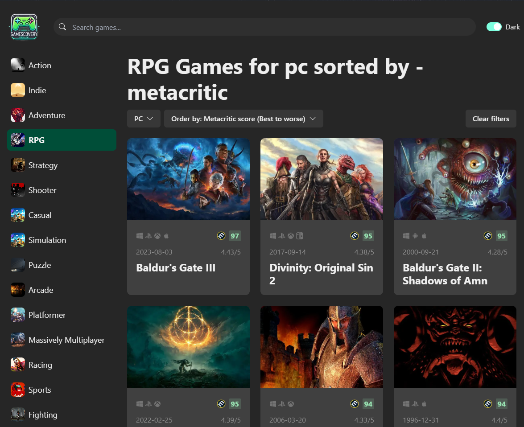
Task: Click the Clear filters button
Action: (491, 119)
